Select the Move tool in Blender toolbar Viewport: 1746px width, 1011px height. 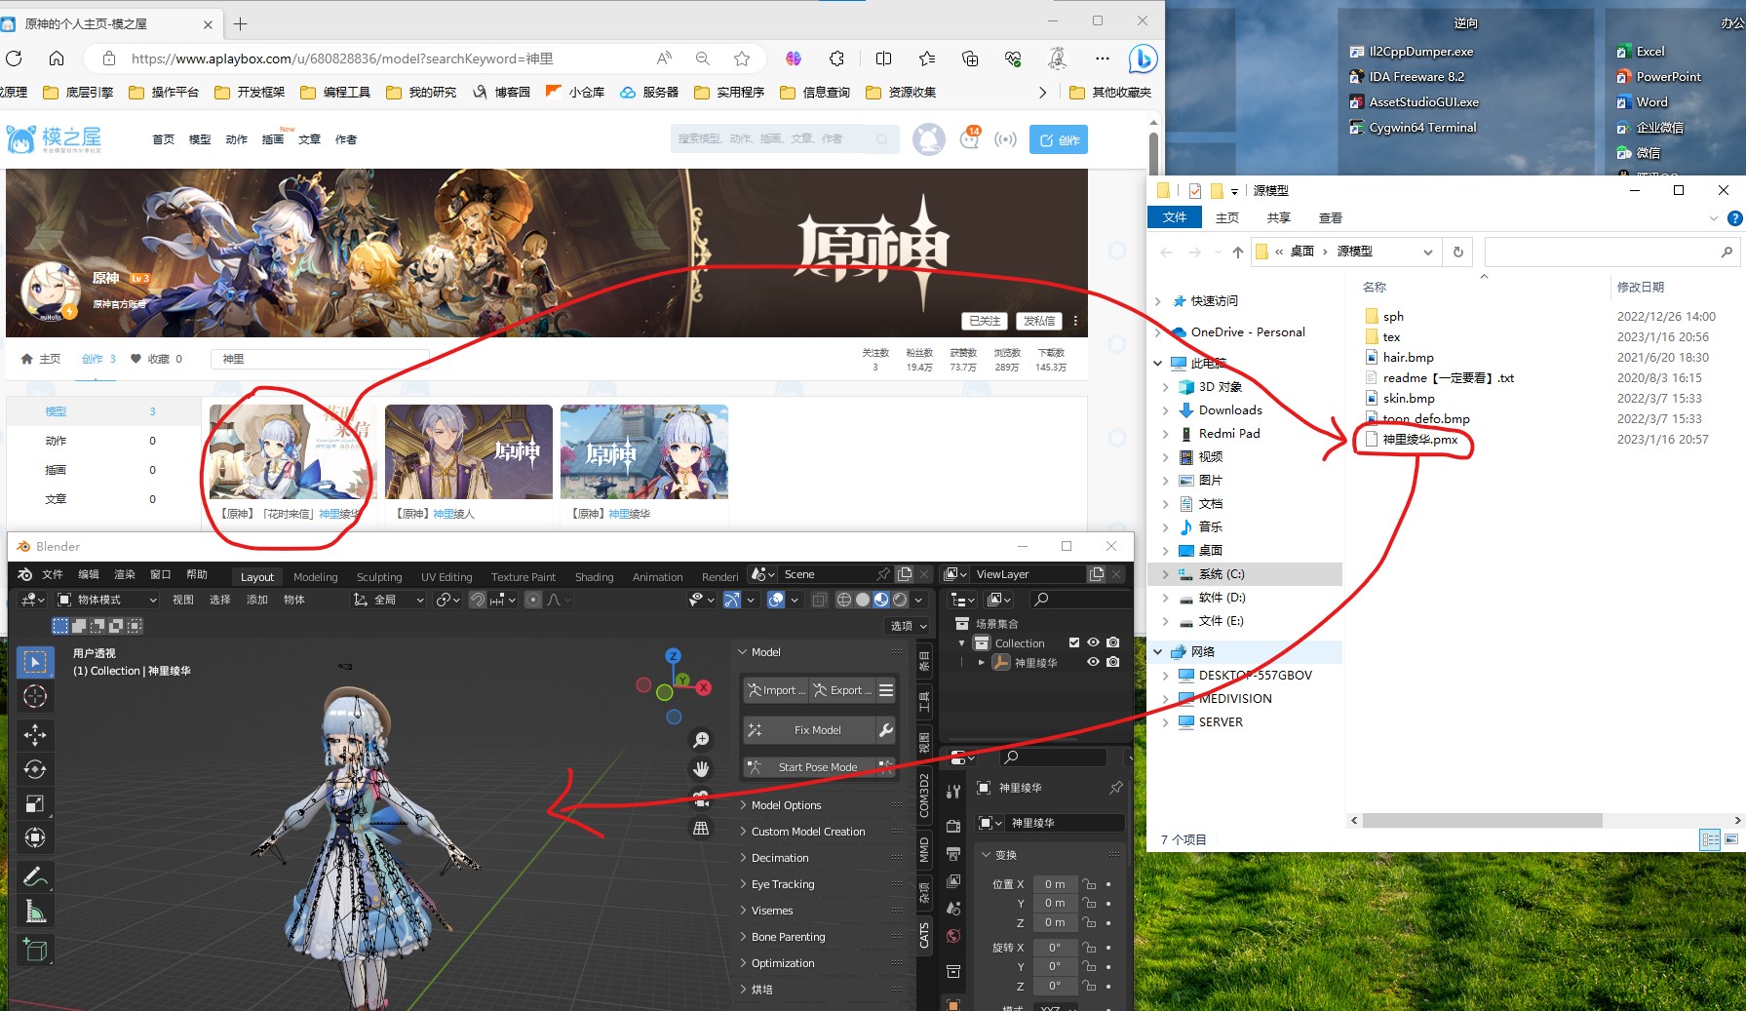(x=35, y=735)
